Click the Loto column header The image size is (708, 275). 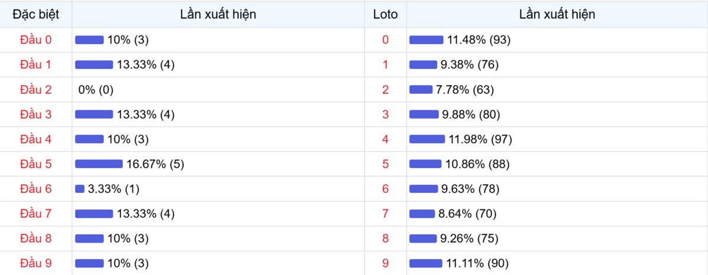point(385,14)
